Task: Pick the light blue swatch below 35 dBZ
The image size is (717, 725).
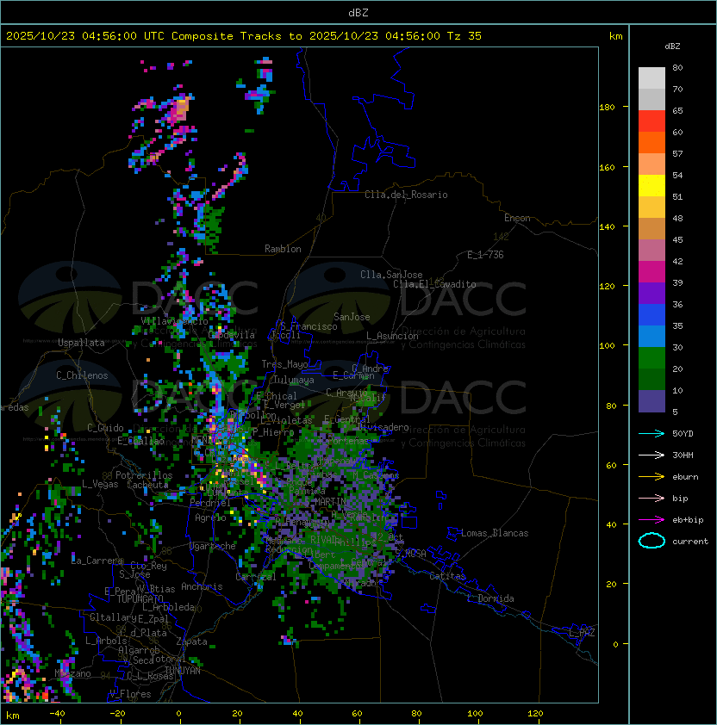Action: pos(652,336)
